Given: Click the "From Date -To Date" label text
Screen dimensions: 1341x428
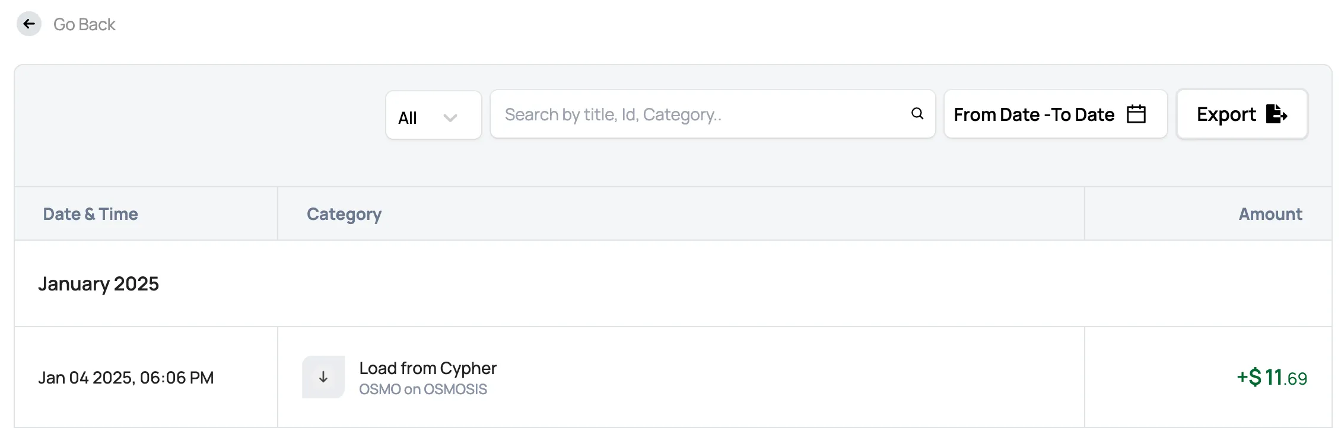Looking at the screenshot, I should click(1034, 114).
